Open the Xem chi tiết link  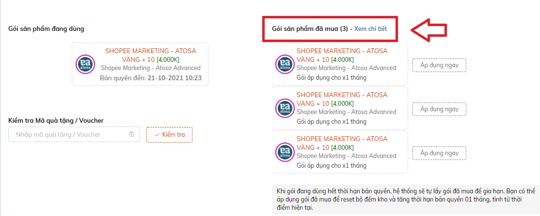tap(370, 29)
